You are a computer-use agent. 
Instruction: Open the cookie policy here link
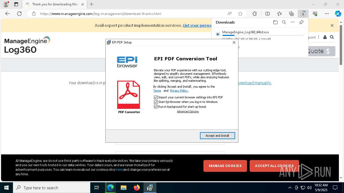tap(119, 170)
